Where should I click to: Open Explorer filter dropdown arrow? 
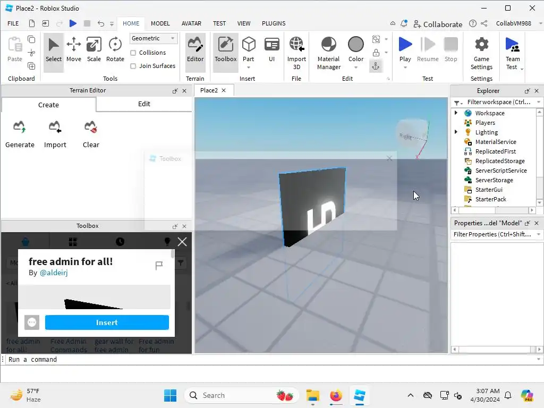[x=539, y=102]
